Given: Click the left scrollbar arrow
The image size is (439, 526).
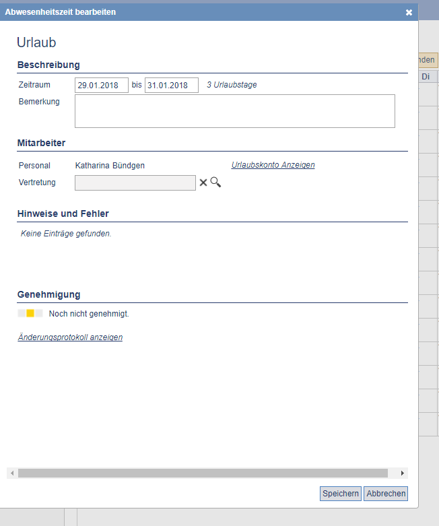Looking at the screenshot, I should pyautogui.click(x=12, y=473).
